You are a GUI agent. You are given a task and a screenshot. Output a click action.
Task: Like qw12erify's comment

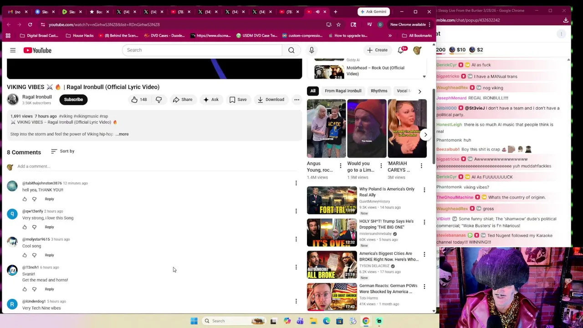point(25,227)
